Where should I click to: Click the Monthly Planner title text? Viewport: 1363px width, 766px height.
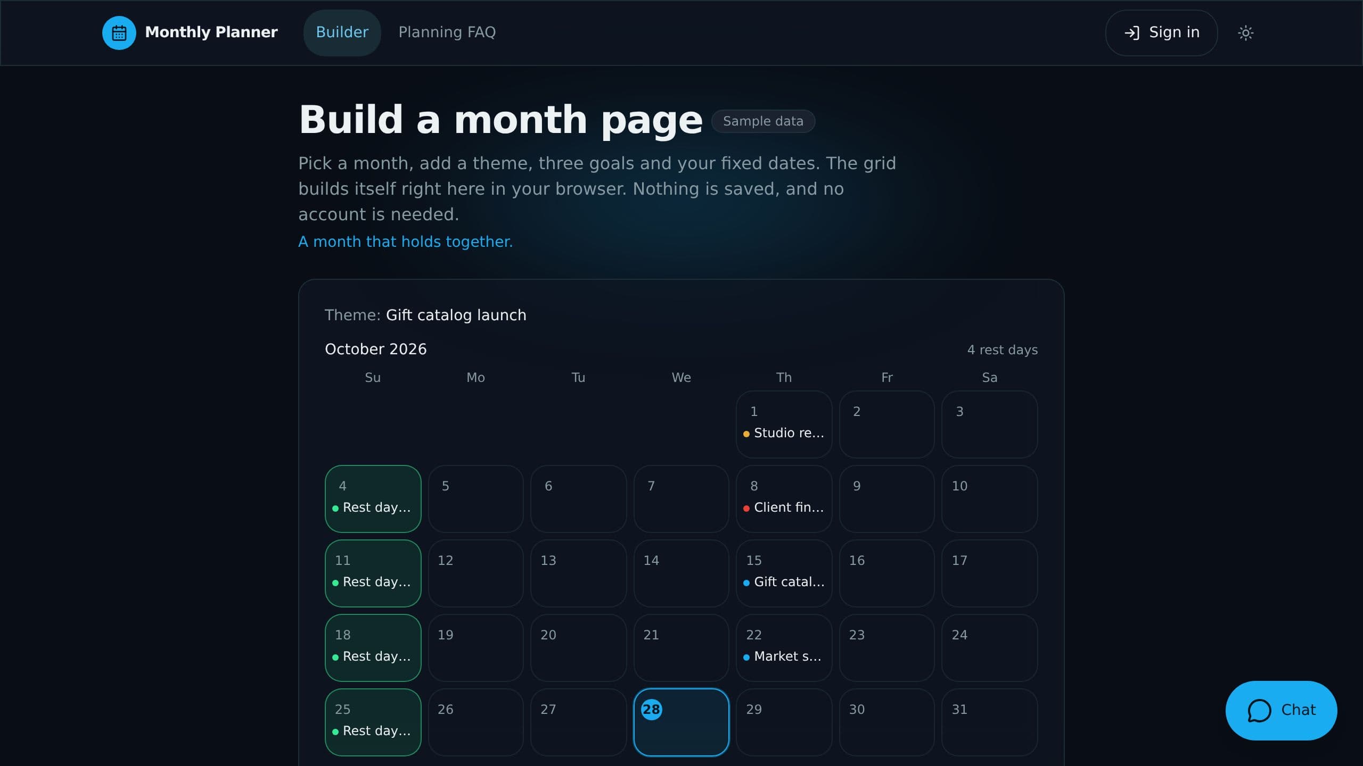coord(211,32)
